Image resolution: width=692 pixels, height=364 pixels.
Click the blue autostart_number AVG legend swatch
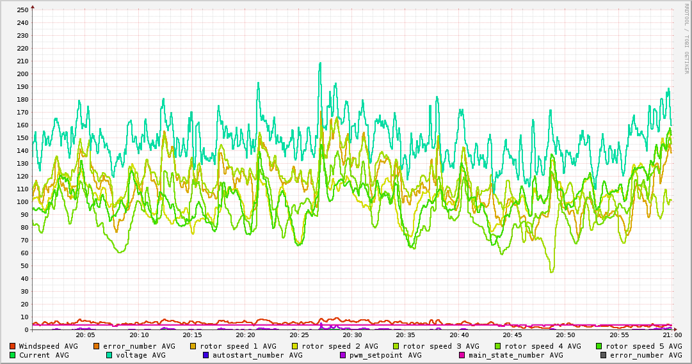(205, 355)
